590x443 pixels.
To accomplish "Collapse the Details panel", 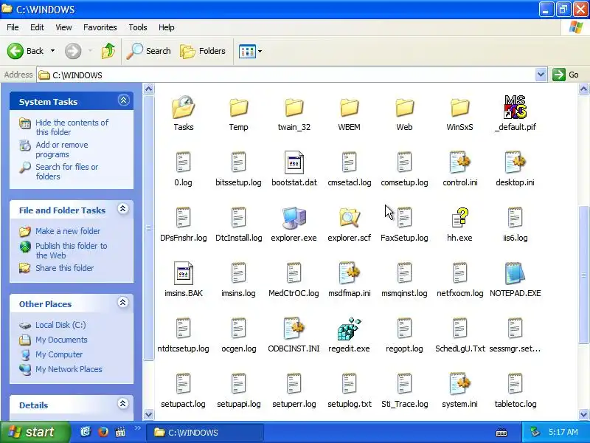I will tap(123, 404).
